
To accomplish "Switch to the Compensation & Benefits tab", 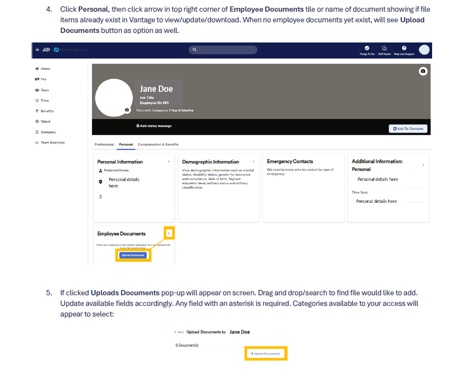I will pos(158,144).
